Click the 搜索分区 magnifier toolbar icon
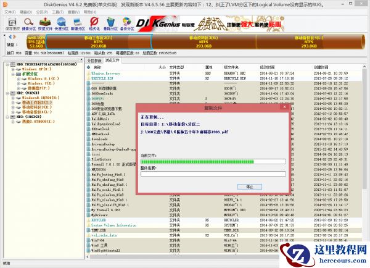 (28, 22)
